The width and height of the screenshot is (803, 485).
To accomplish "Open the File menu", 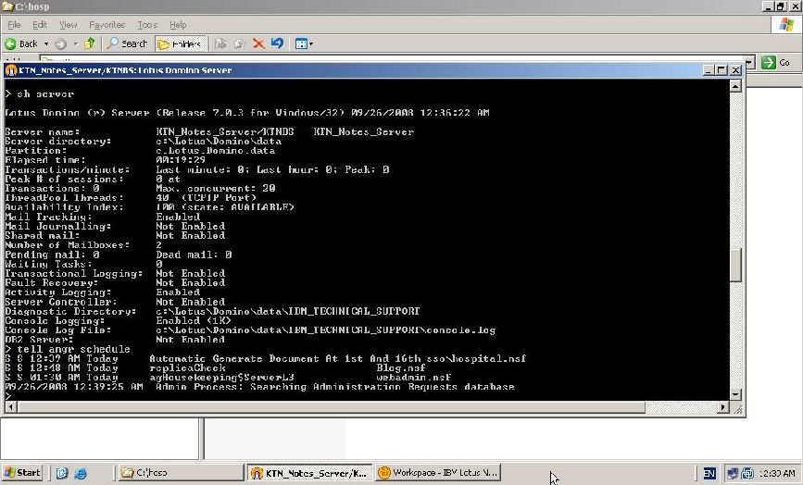I will click(14, 25).
